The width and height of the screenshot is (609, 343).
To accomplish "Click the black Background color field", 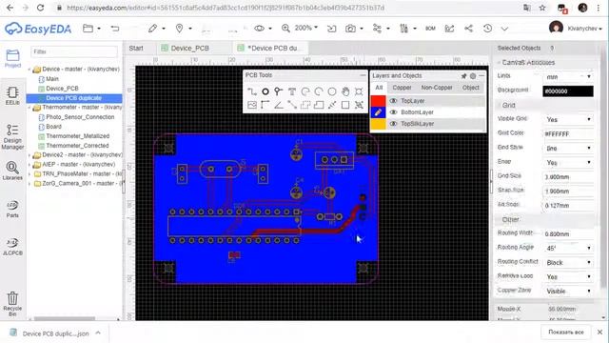I will 568,91.
